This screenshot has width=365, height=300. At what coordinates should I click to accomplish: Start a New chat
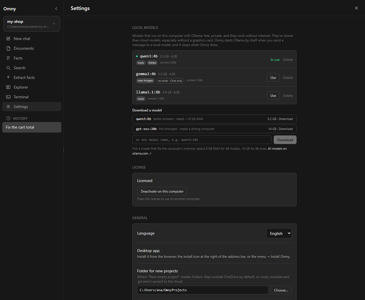[x=32, y=39]
